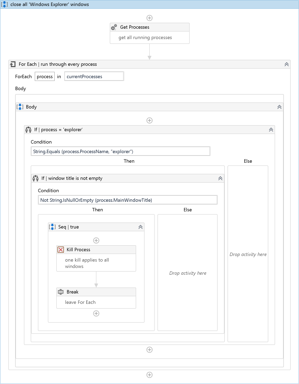Add activity via plus above Kill Process

click(x=96, y=240)
